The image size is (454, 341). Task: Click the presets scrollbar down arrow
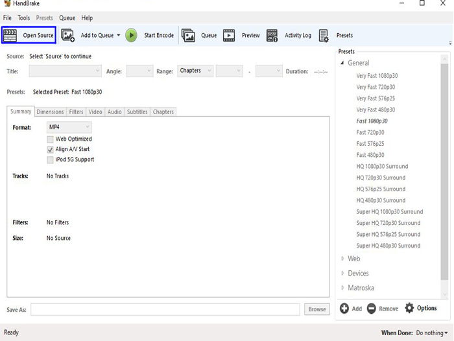pyautogui.click(x=444, y=295)
